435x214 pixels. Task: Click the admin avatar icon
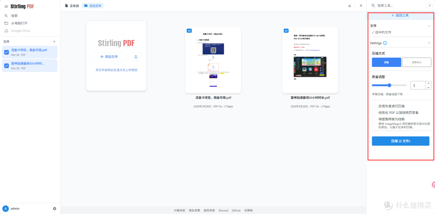tap(6, 208)
